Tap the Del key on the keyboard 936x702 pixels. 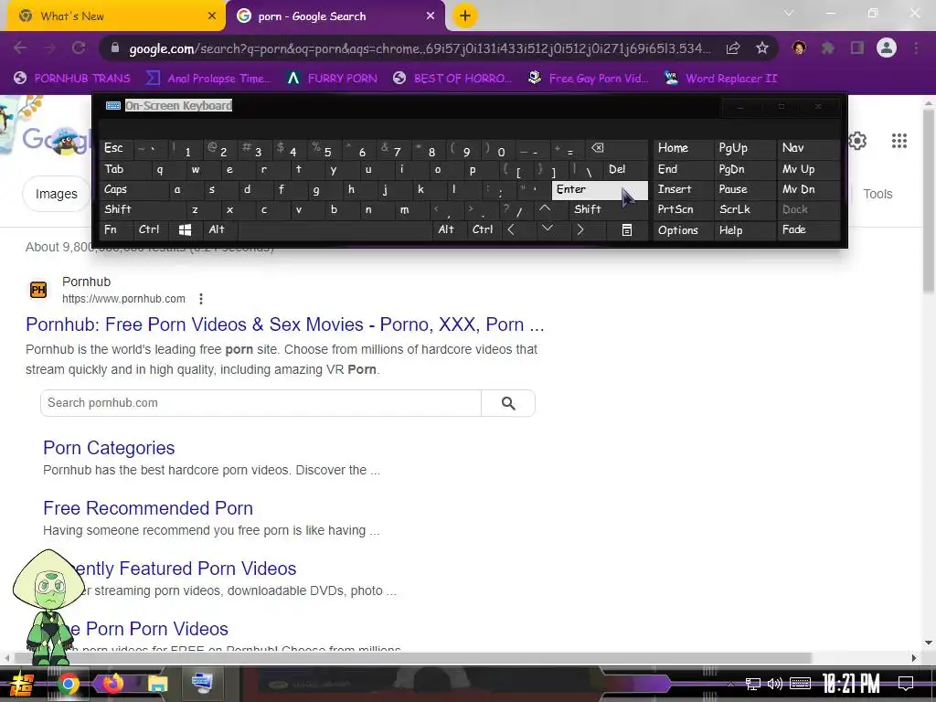[x=625, y=169]
